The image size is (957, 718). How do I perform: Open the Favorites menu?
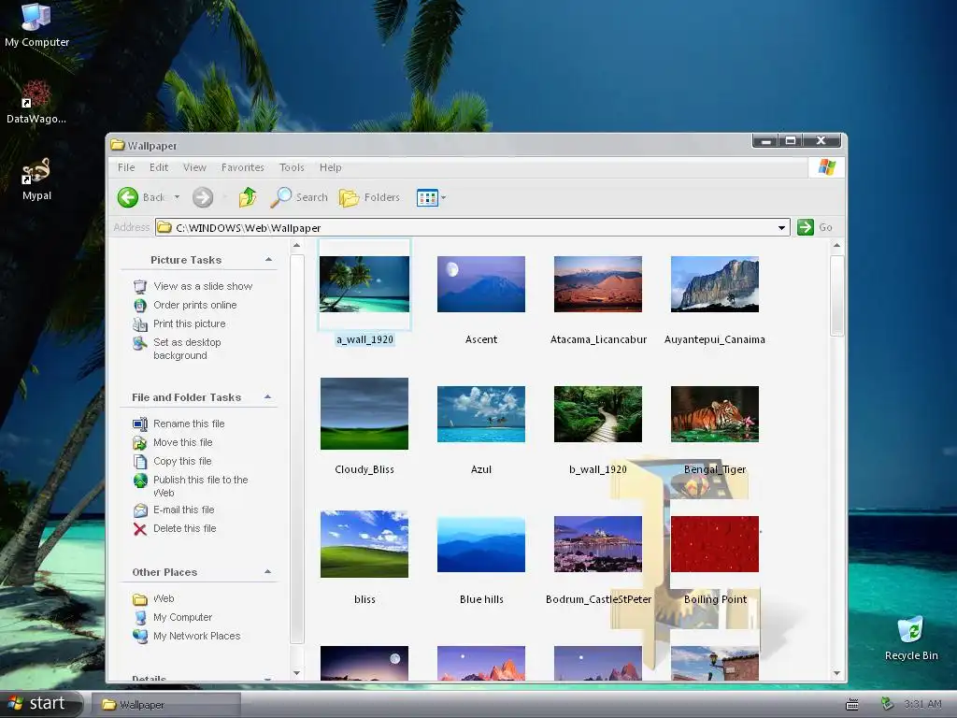pyautogui.click(x=242, y=167)
